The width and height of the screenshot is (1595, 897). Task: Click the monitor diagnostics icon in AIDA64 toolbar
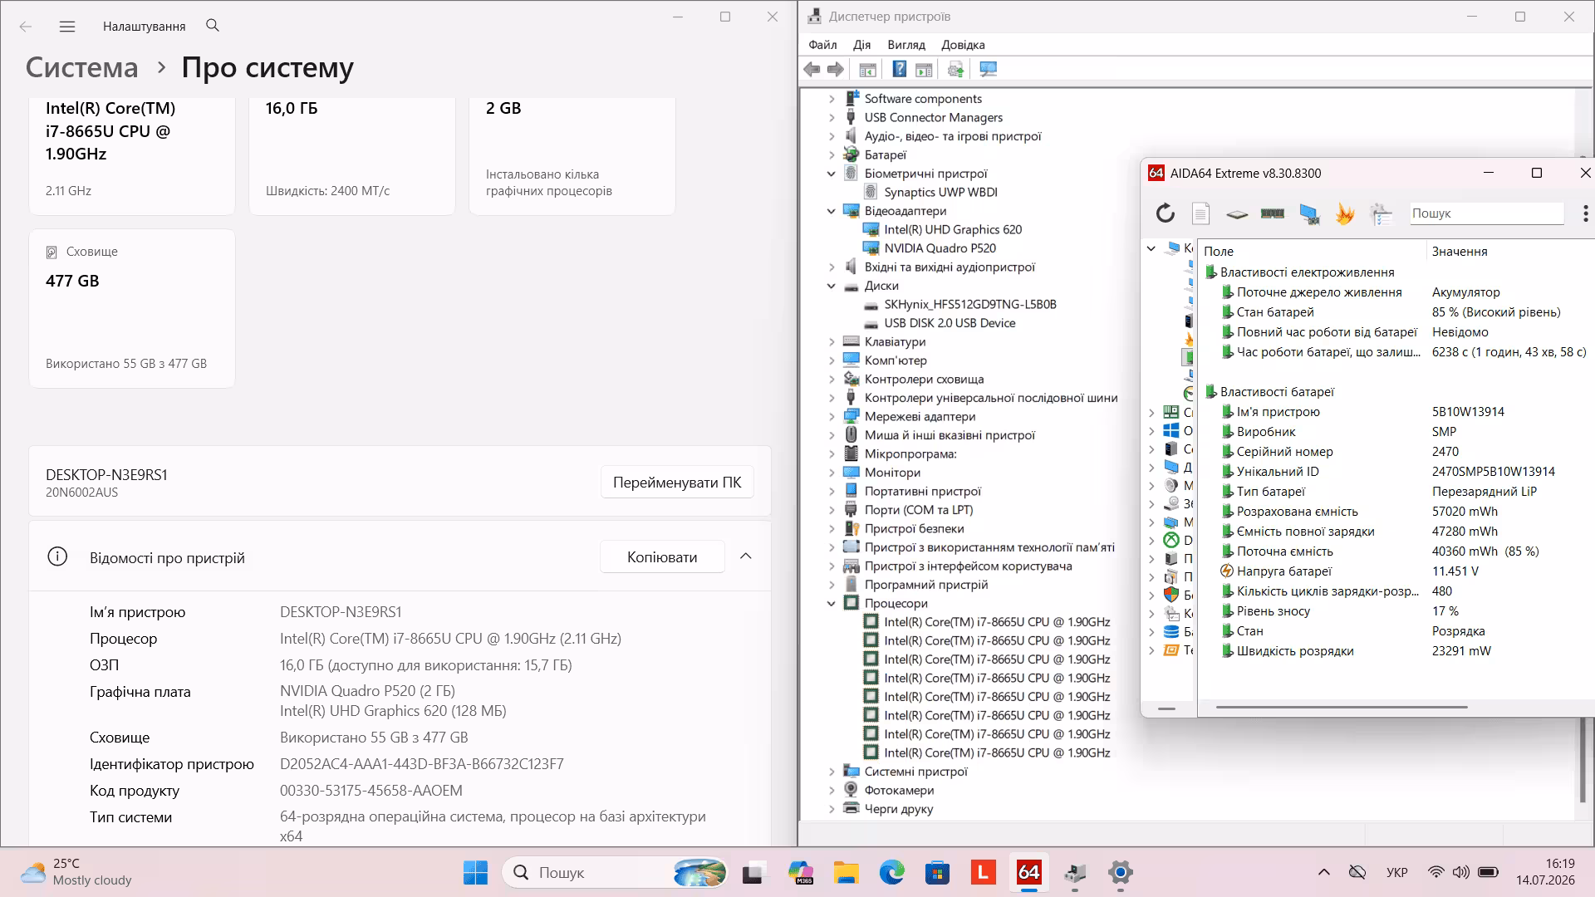point(1309,214)
